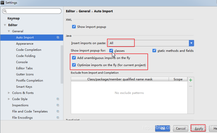Select File Encodings in the tree

(x=22, y=117)
